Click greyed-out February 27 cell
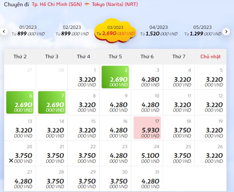The image size is (234, 192). point(20,77)
